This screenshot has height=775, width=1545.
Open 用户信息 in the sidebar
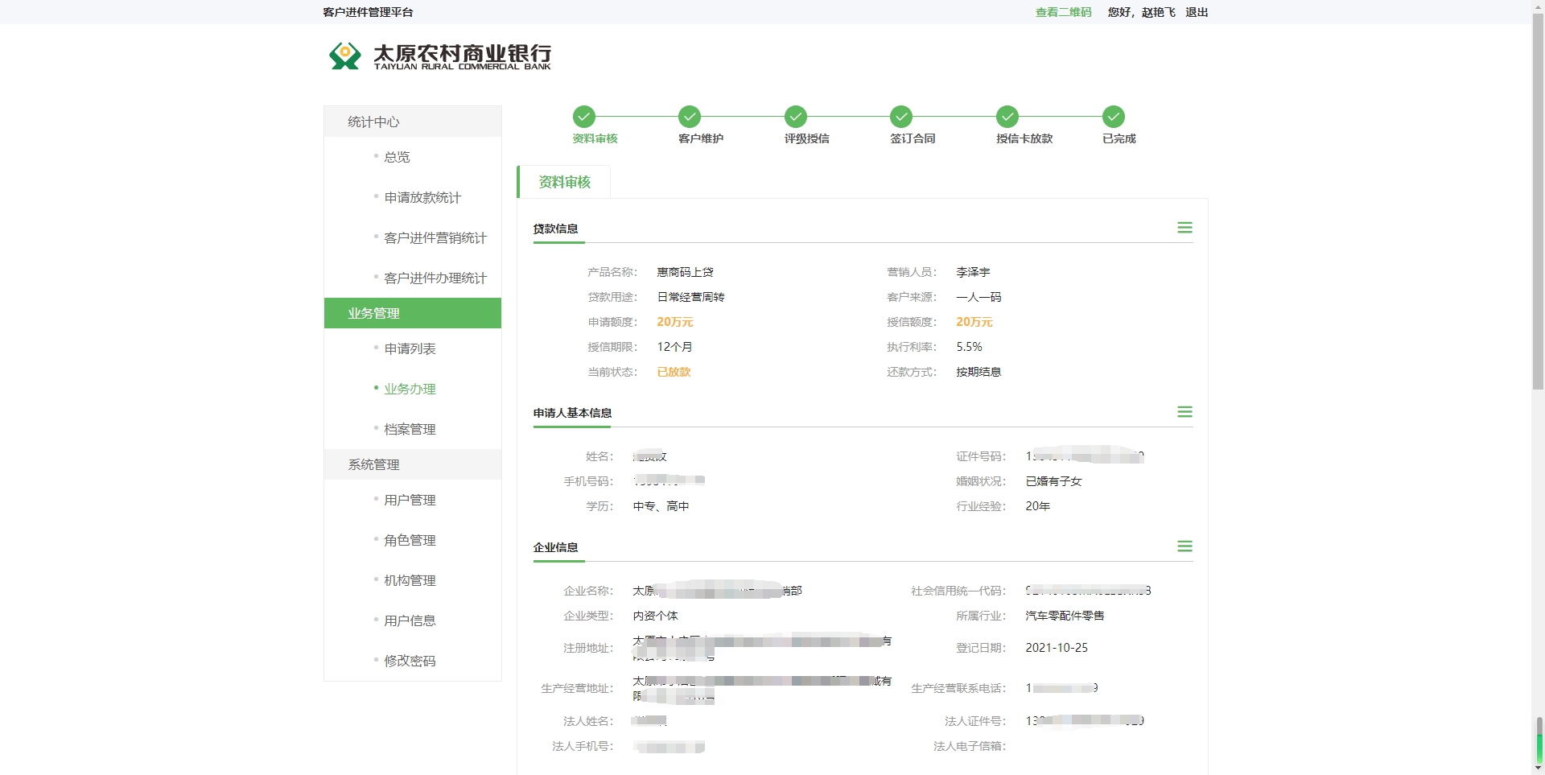click(x=410, y=620)
